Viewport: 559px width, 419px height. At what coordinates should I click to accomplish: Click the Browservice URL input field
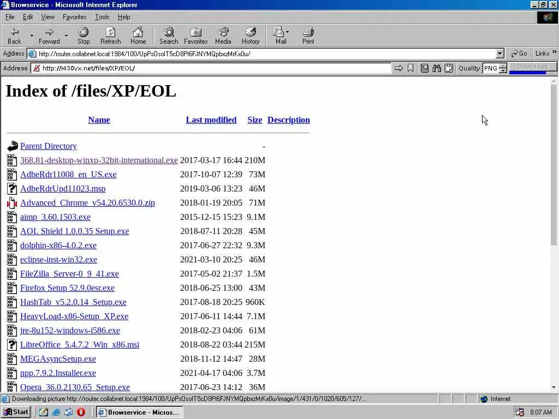211,68
